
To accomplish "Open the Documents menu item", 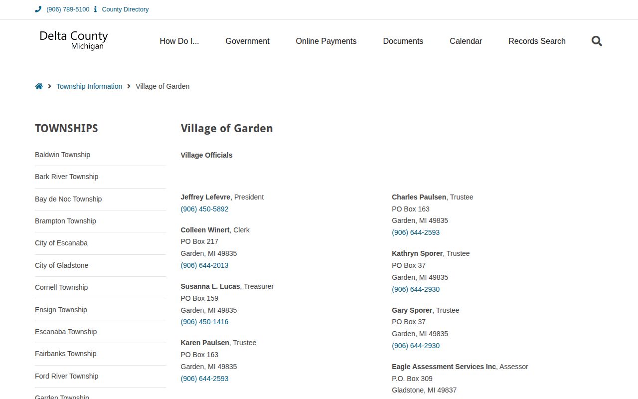I will (403, 41).
